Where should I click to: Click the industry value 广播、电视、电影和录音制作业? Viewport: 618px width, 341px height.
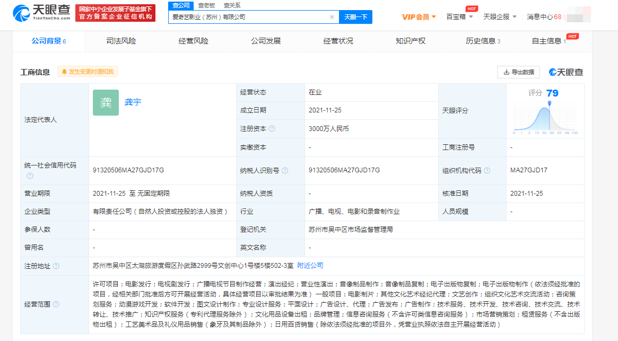tap(354, 212)
